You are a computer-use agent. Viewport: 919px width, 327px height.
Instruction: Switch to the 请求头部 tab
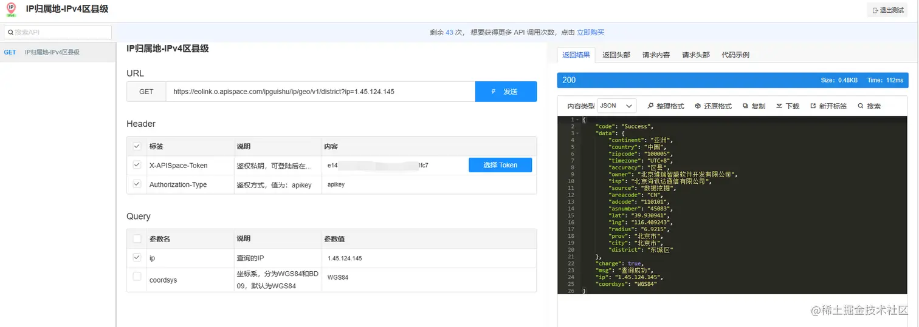pyautogui.click(x=696, y=55)
